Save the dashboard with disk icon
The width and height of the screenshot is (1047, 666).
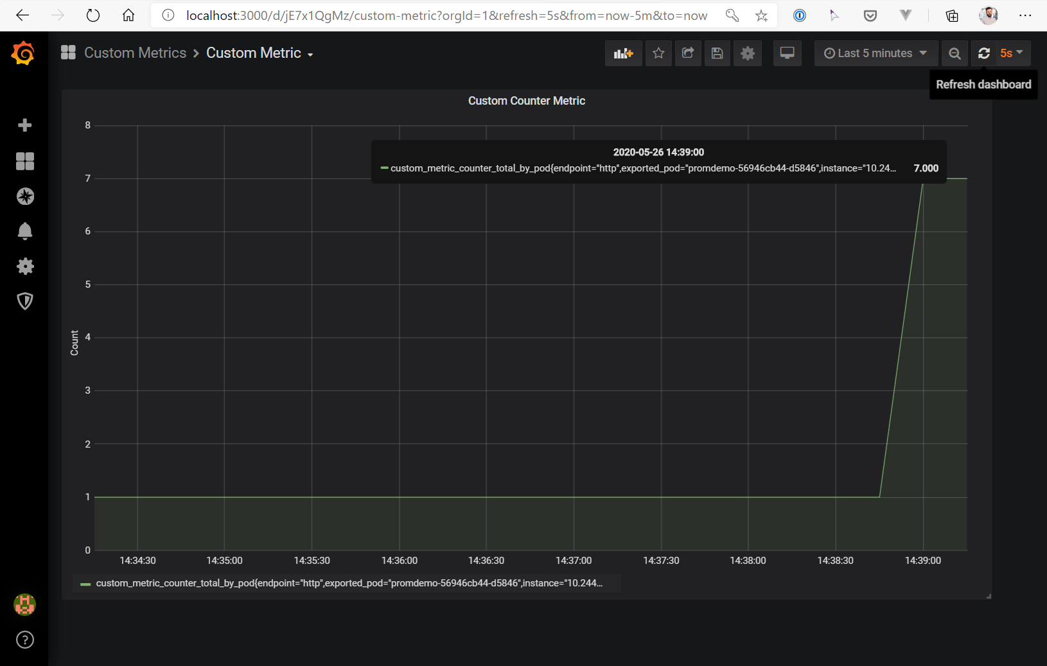pyautogui.click(x=717, y=53)
